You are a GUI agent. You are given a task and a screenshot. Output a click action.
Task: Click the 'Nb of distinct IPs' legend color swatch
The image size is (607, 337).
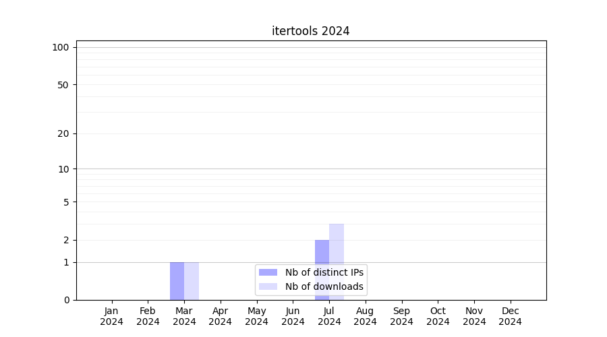[268, 272]
